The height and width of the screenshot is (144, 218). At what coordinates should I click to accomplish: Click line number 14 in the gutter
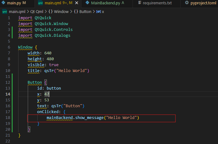coord(8,94)
